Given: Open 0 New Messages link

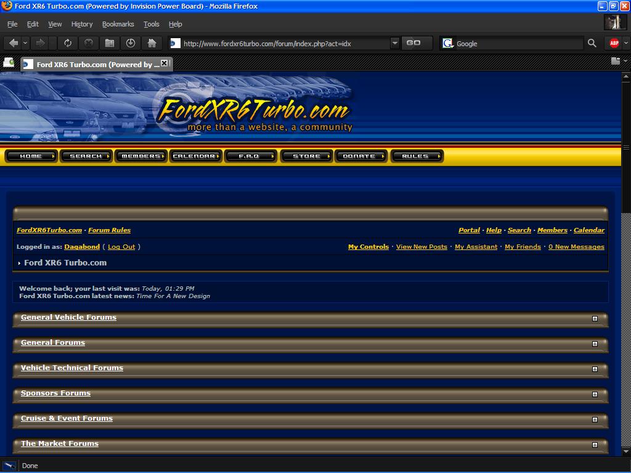Looking at the screenshot, I should click(576, 246).
